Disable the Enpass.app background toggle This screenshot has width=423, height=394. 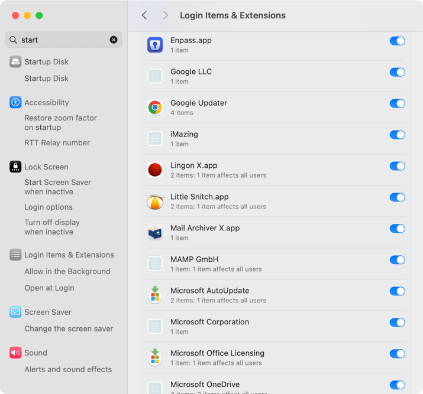pos(397,41)
